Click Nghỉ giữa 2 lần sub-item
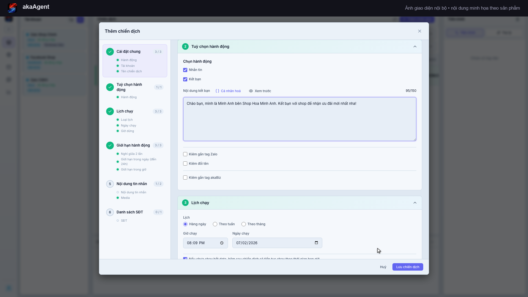Viewport: 528px width, 297px height. click(x=132, y=154)
